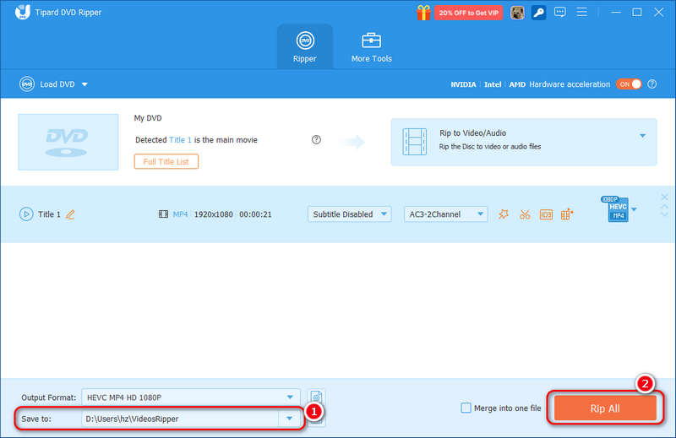The width and height of the screenshot is (676, 438).
Task: Switch to the More Tools tab
Action: (371, 46)
